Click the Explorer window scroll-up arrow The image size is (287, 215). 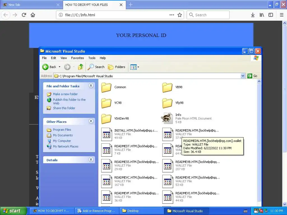click(259, 81)
